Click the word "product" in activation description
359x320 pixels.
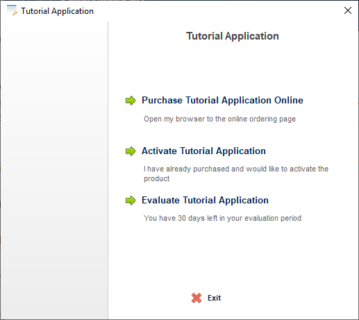coord(157,178)
